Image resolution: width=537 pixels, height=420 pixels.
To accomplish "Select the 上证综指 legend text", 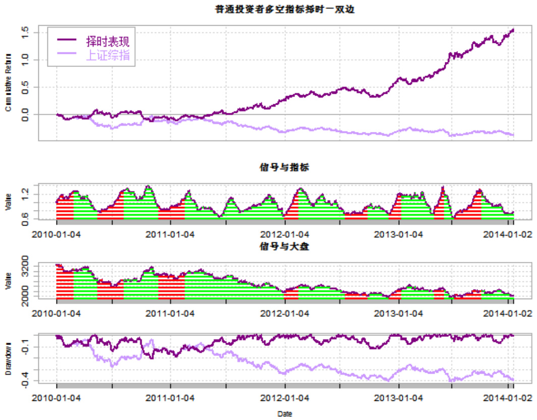I will click(107, 55).
